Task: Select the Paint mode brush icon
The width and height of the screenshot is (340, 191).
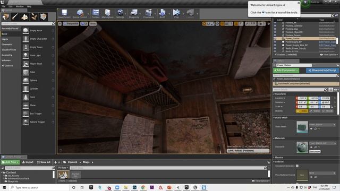Action: click(15, 17)
